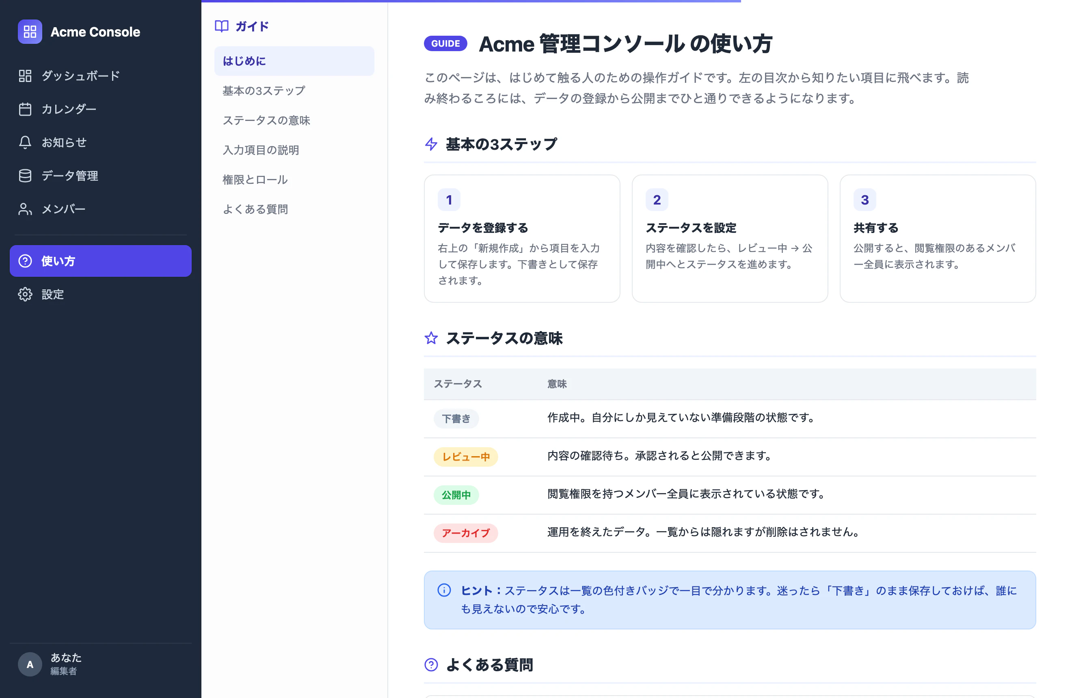Image resolution: width=1072 pixels, height=698 pixels.
Task: Click the open-book icon beside ガイド
Action: coord(222,26)
